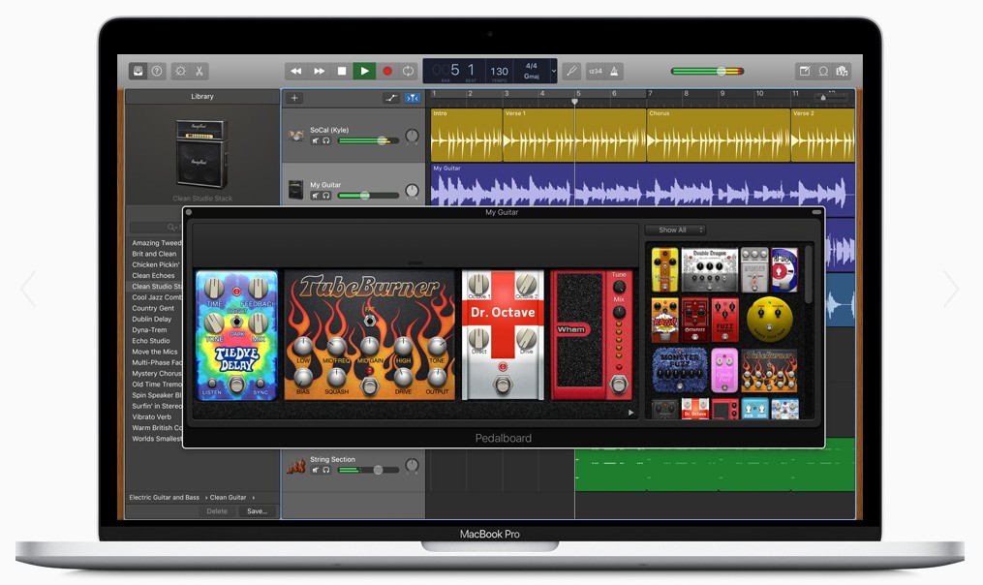The image size is (983, 585).
Task: Open the LCD display mode arrow
Action: [x=554, y=71]
